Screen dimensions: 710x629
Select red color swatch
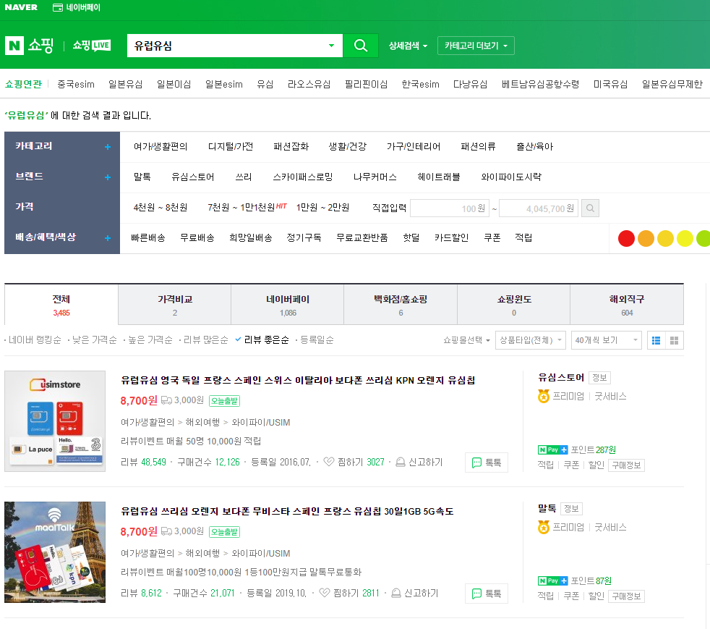tap(626, 238)
